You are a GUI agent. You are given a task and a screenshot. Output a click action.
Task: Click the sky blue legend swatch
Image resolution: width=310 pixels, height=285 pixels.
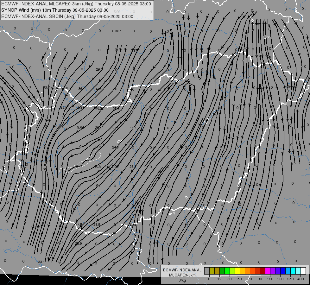[x=288, y=271]
